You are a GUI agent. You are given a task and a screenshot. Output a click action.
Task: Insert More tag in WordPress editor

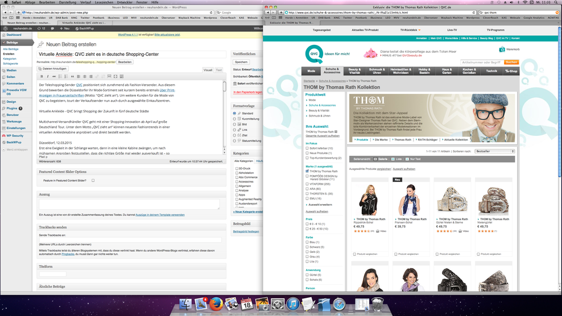click(x=109, y=76)
